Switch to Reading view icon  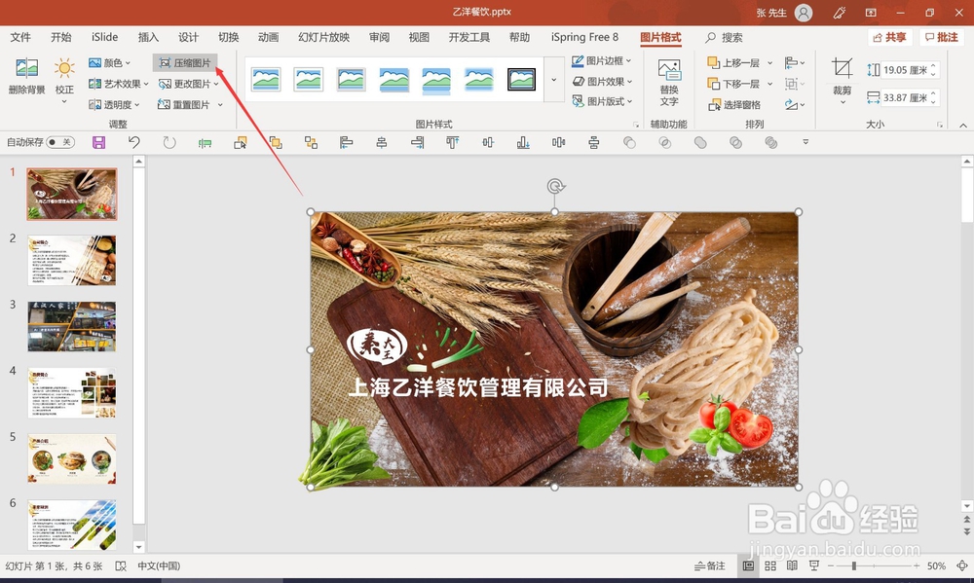[x=792, y=565]
